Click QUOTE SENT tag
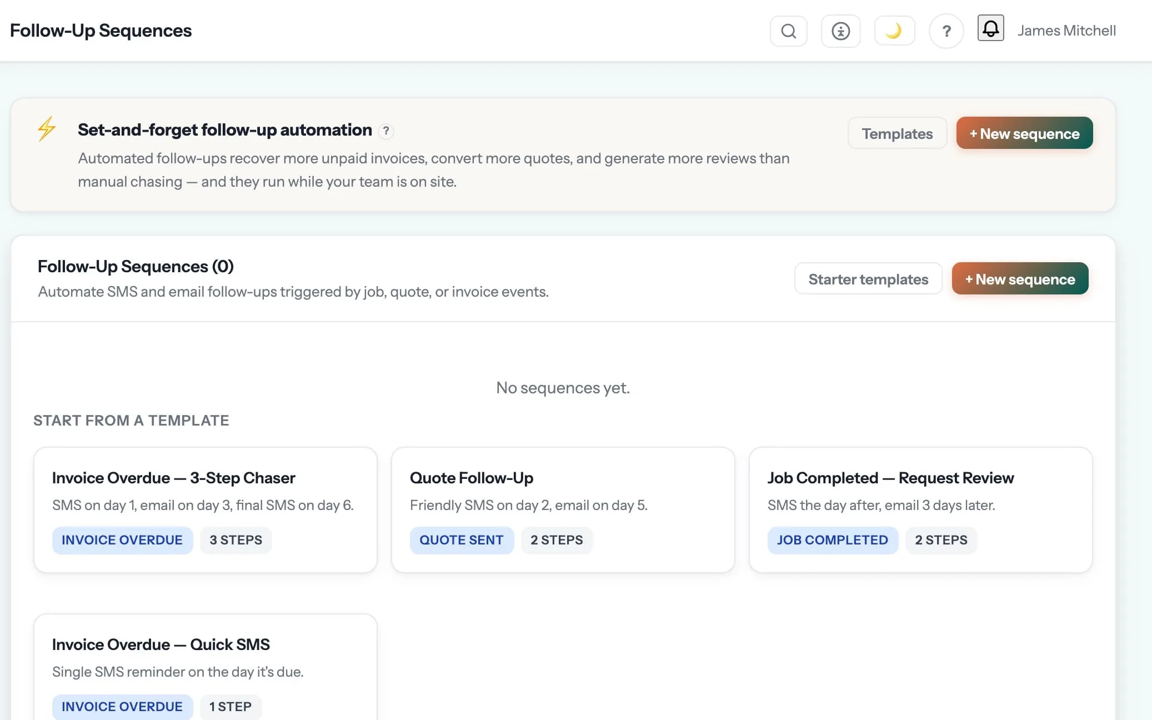This screenshot has height=720, width=1152. click(462, 540)
